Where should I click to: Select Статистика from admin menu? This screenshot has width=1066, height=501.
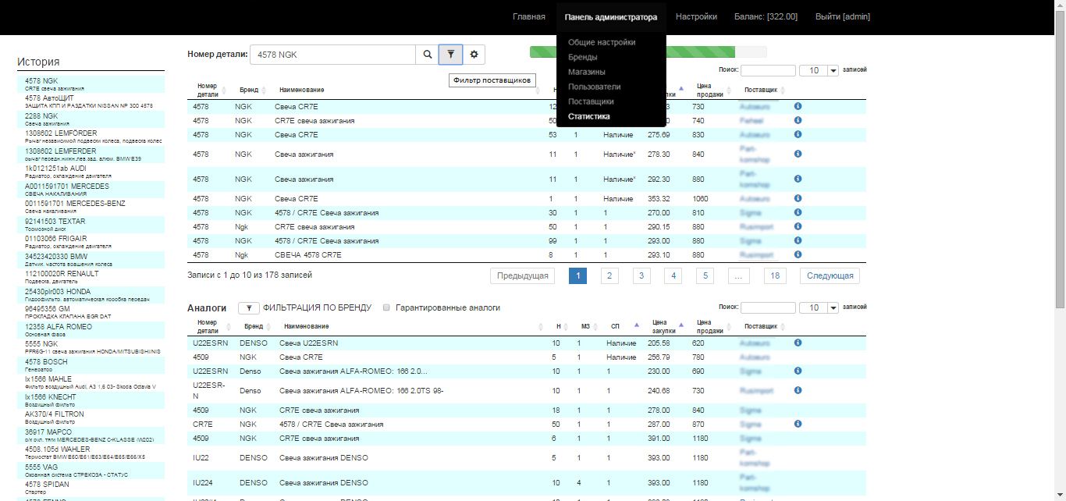click(589, 116)
